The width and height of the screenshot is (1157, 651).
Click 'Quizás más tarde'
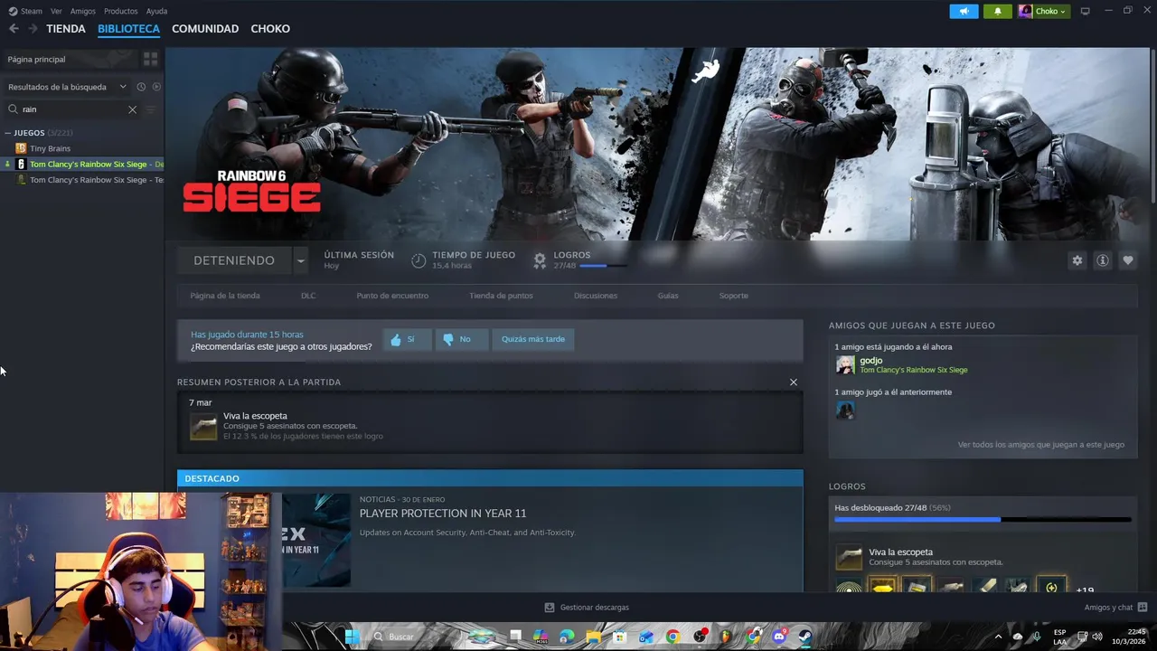(x=533, y=339)
